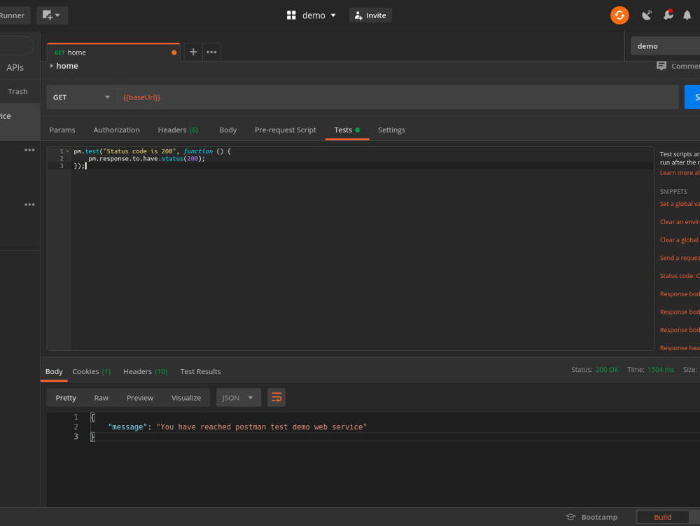700x526 pixels.
Task: Click the home request name
Action: click(x=67, y=66)
